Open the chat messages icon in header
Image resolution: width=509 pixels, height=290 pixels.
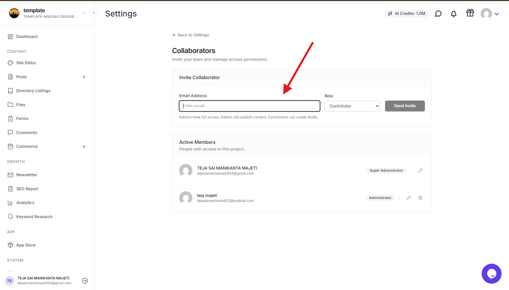click(x=438, y=14)
